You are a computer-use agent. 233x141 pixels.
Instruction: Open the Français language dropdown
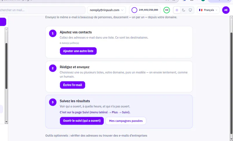pyautogui.click(x=208, y=10)
